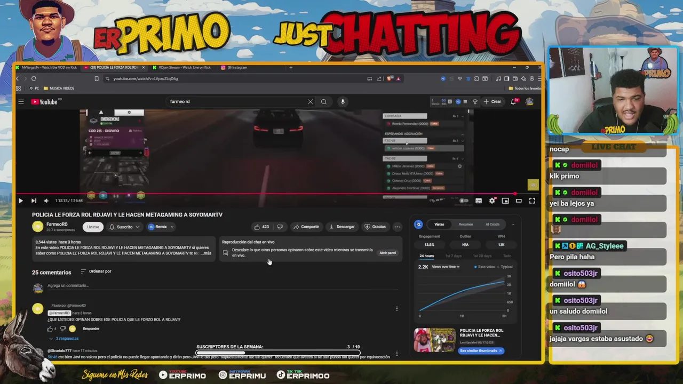683x384 pixels.
Task: Bookmark this page from address bar
Action: 96,78
